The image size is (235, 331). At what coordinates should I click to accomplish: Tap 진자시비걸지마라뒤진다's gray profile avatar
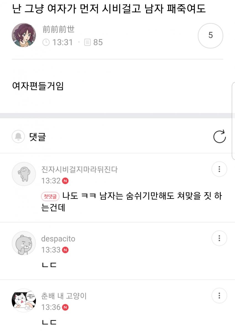(x=24, y=174)
